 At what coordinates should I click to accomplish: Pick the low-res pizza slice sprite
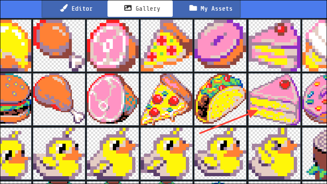(167, 46)
